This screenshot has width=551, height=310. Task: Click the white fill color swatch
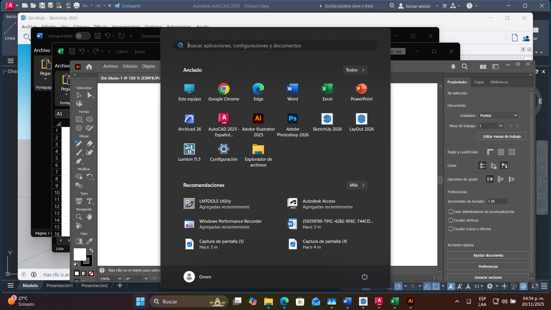click(x=79, y=254)
